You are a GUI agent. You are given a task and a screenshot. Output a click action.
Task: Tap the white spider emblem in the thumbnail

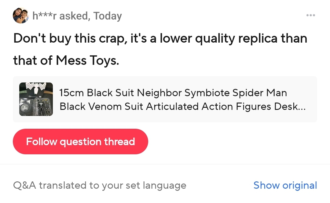pyautogui.click(x=36, y=89)
